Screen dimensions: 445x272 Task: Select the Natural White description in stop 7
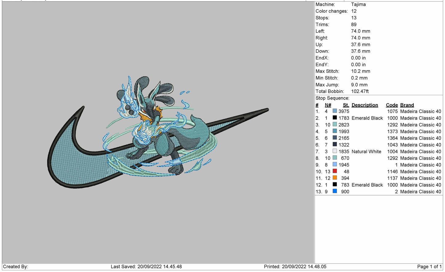click(x=366, y=152)
